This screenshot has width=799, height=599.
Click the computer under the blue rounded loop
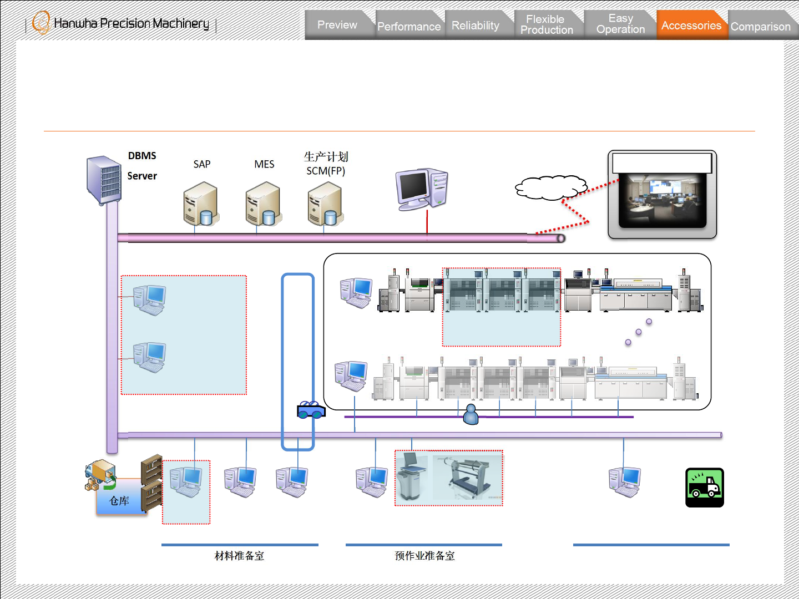[x=292, y=482]
